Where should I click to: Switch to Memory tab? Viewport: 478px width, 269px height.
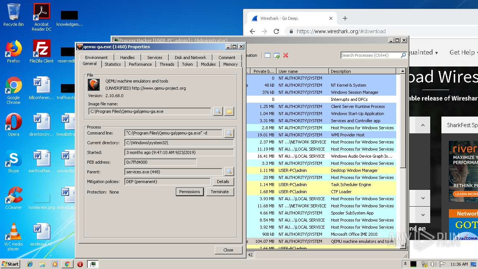click(x=230, y=64)
